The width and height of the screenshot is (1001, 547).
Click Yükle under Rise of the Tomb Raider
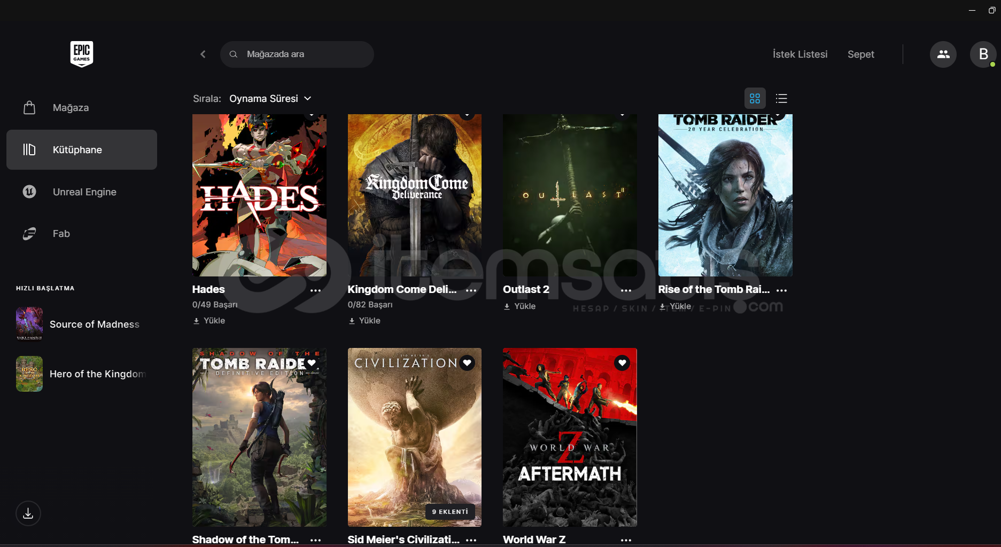click(x=675, y=306)
